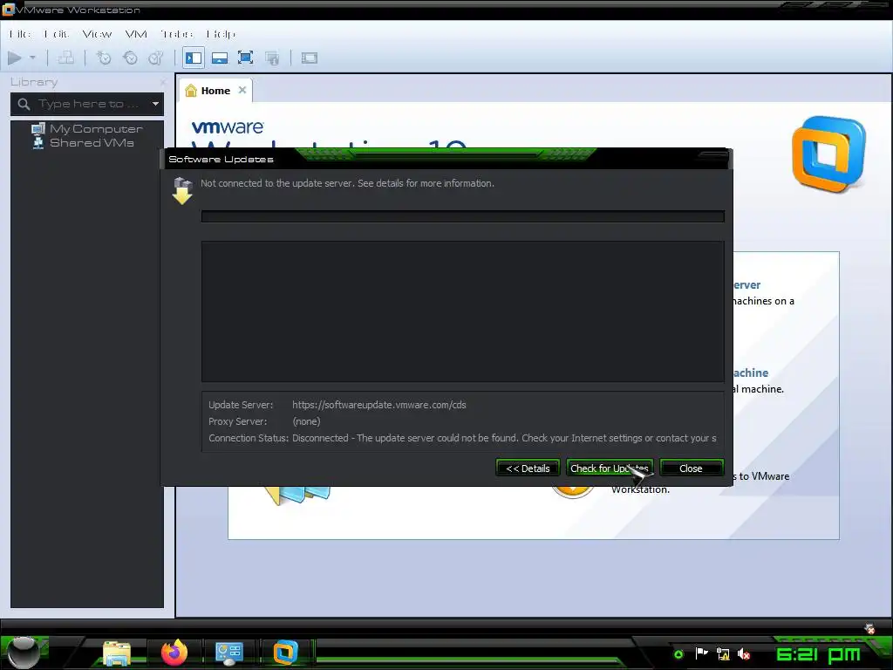
Task: Open File Explorer from the taskbar
Action: 117,653
